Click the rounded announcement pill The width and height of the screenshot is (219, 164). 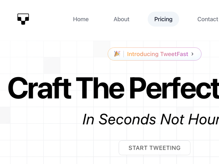click(x=154, y=54)
